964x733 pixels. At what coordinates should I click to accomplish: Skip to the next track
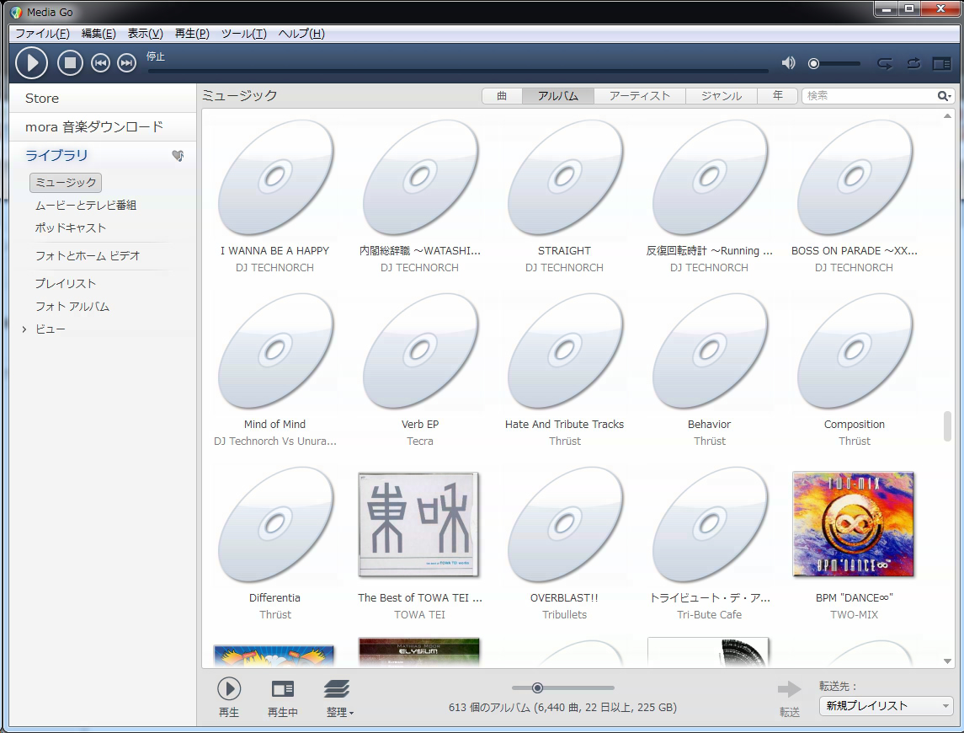(x=126, y=63)
